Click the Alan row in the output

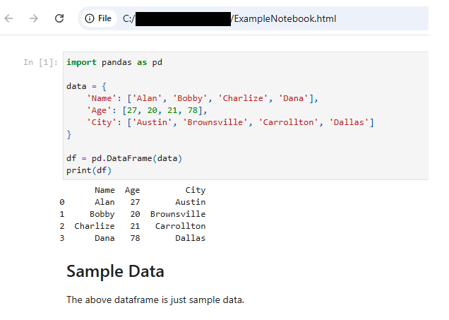click(x=134, y=202)
